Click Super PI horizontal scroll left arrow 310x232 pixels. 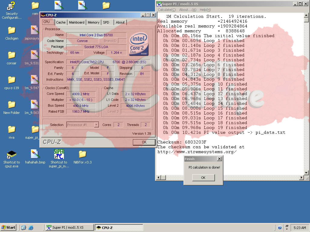159,178
